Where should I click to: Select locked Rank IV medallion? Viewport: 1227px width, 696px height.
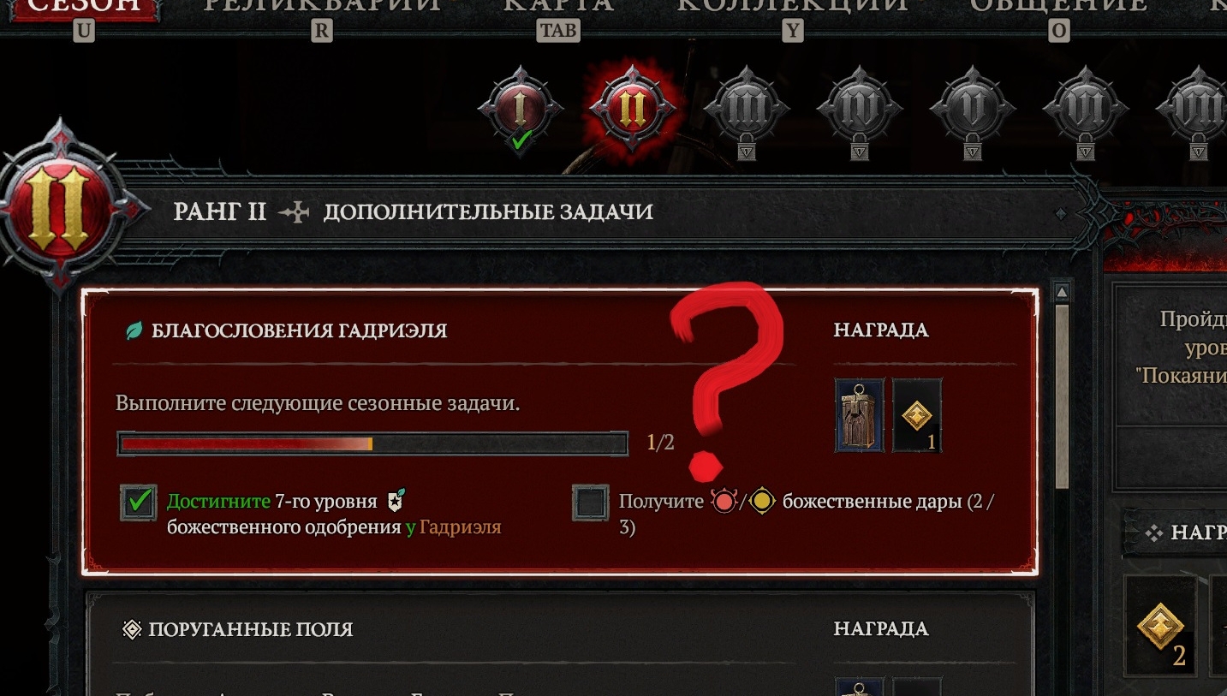click(x=860, y=109)
